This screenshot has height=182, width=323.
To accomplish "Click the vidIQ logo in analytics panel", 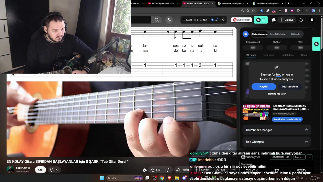I will [x=246, y=34].
